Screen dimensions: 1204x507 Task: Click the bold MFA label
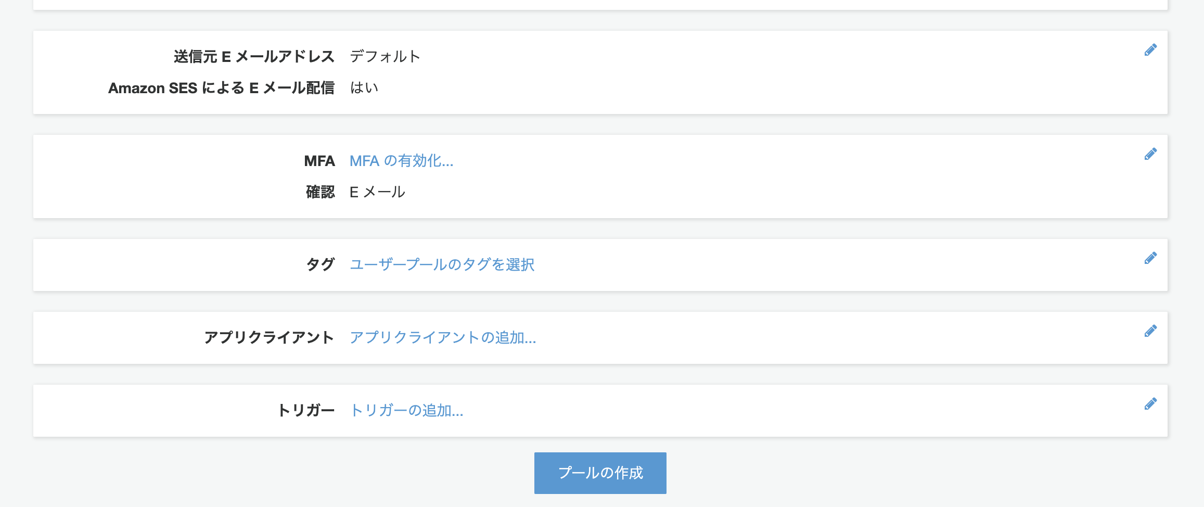pyautogui.click(x=319, y=161)
